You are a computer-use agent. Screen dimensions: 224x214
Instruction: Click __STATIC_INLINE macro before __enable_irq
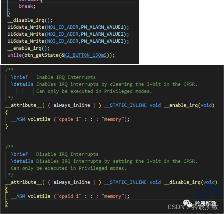pos(125,105)
